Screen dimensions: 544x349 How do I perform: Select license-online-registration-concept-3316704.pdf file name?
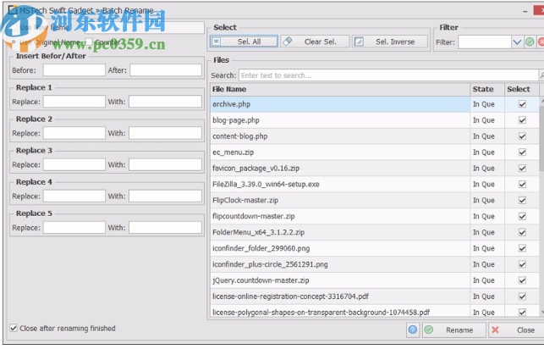[x=290, y=296]
